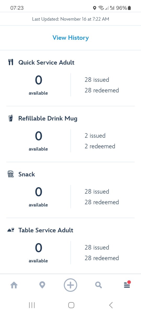Screen dimensions: 141x315
Task: Tap the 2 issued text for Drink Mug
Action: click(95, 136)
